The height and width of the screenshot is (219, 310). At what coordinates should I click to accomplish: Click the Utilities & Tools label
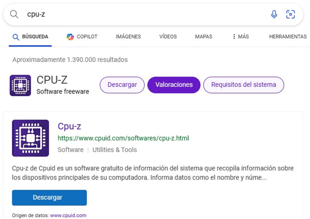[x=114, y=150]
